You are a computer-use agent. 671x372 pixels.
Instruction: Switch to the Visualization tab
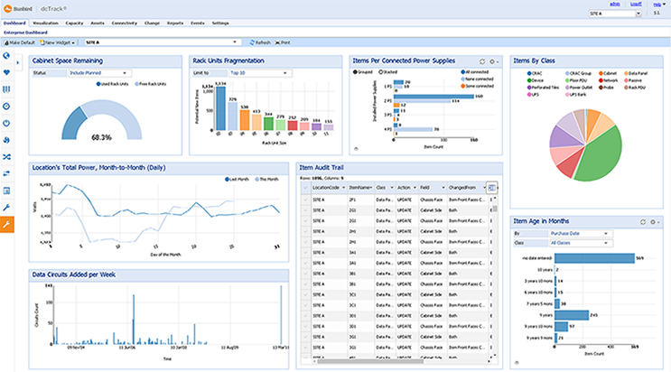pos(45,23)
